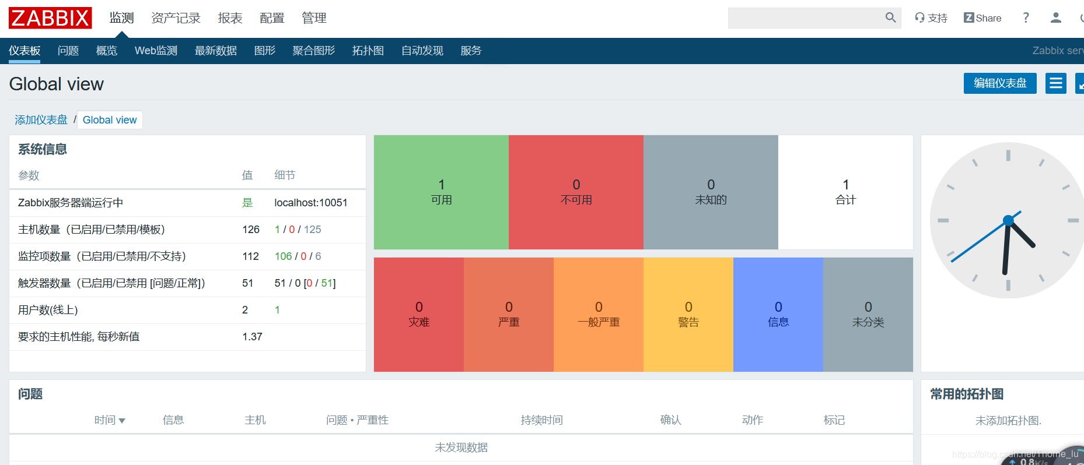Open the 配置 main menu
Screen dimensions: 1084x465
tap(272, 18)
